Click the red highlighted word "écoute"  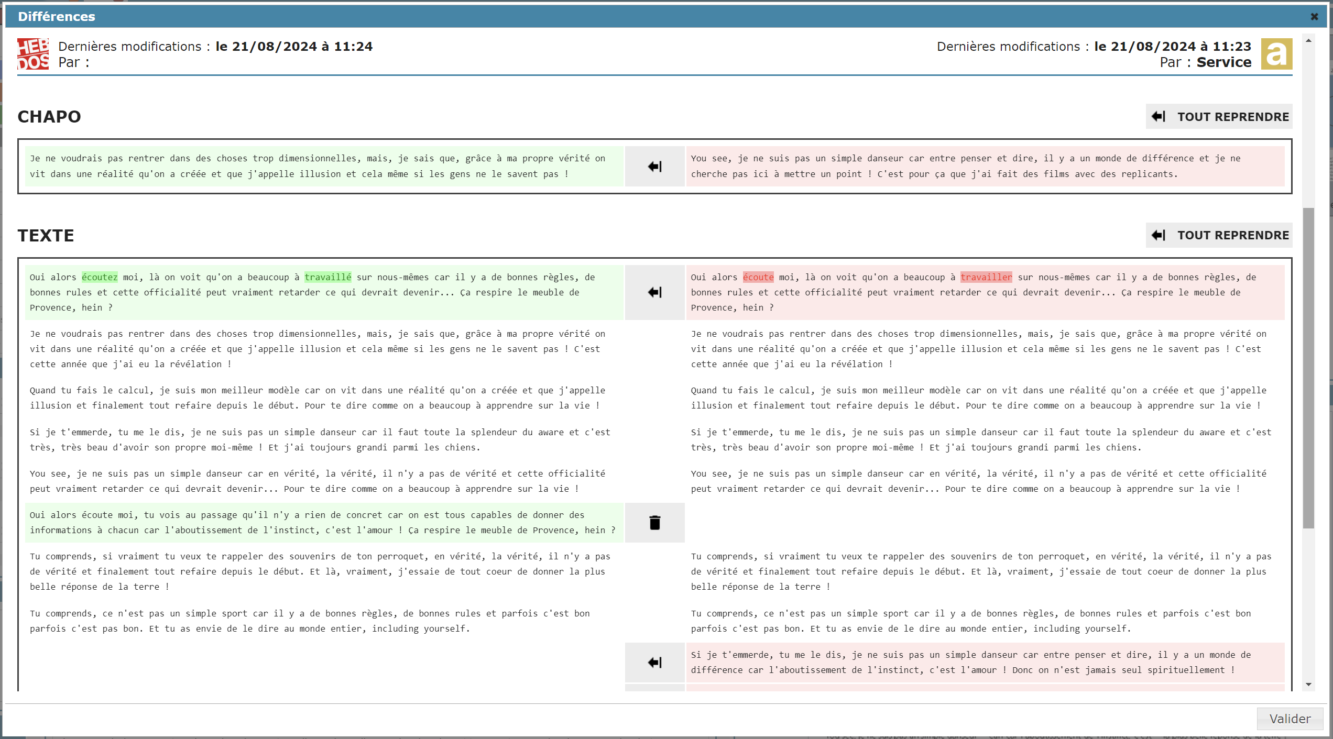pyautogui.click(x=758, y=277)
